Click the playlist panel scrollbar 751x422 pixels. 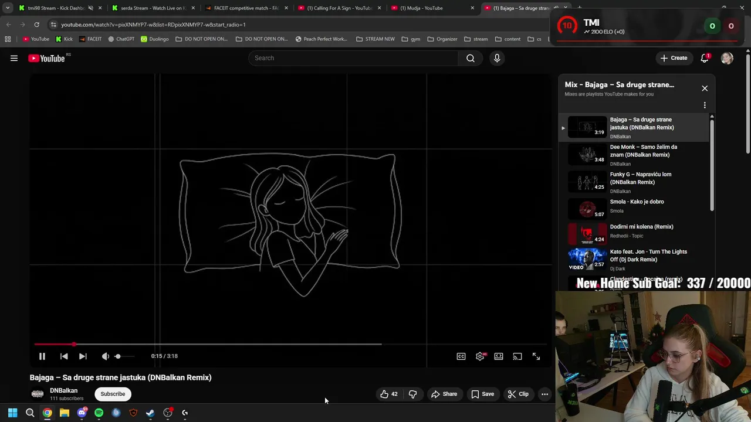tap(712, 164)
